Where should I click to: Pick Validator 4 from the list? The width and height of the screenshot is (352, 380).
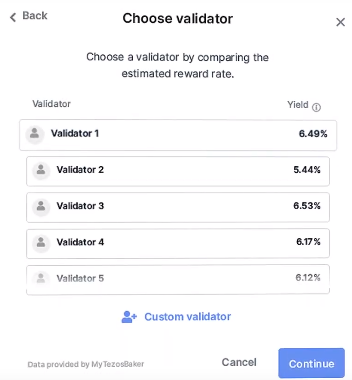(x=178, y=243)
